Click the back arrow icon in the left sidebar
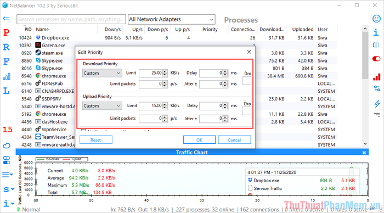The width and height of the screenshot is (384, 213). click(6, 18)
